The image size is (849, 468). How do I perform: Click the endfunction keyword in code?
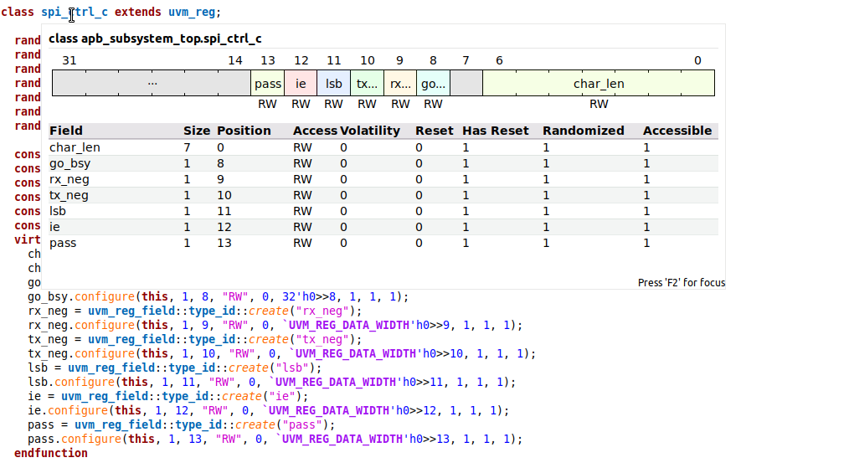click(51, 453)
